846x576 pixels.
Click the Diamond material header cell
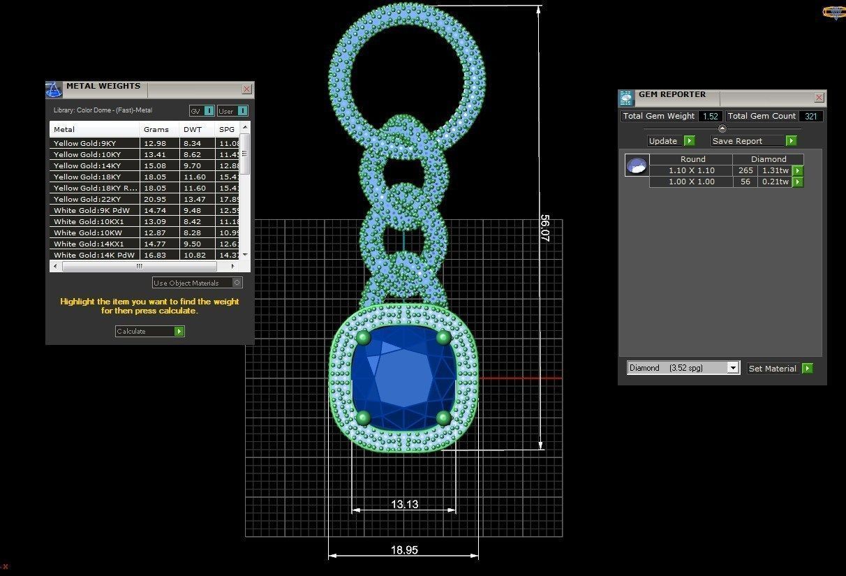[769, 159]
